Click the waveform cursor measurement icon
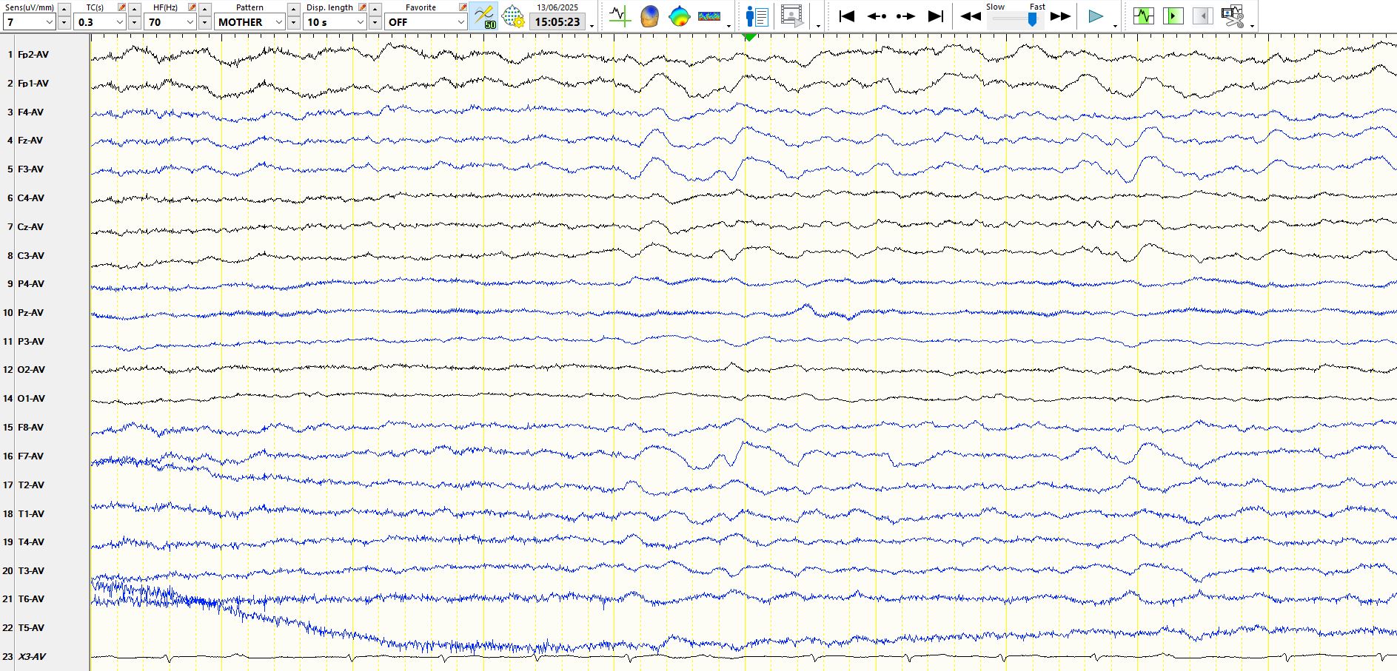The width and height of the screenshot is (1397, 671). pyautogui.click(x=620, y=16)
